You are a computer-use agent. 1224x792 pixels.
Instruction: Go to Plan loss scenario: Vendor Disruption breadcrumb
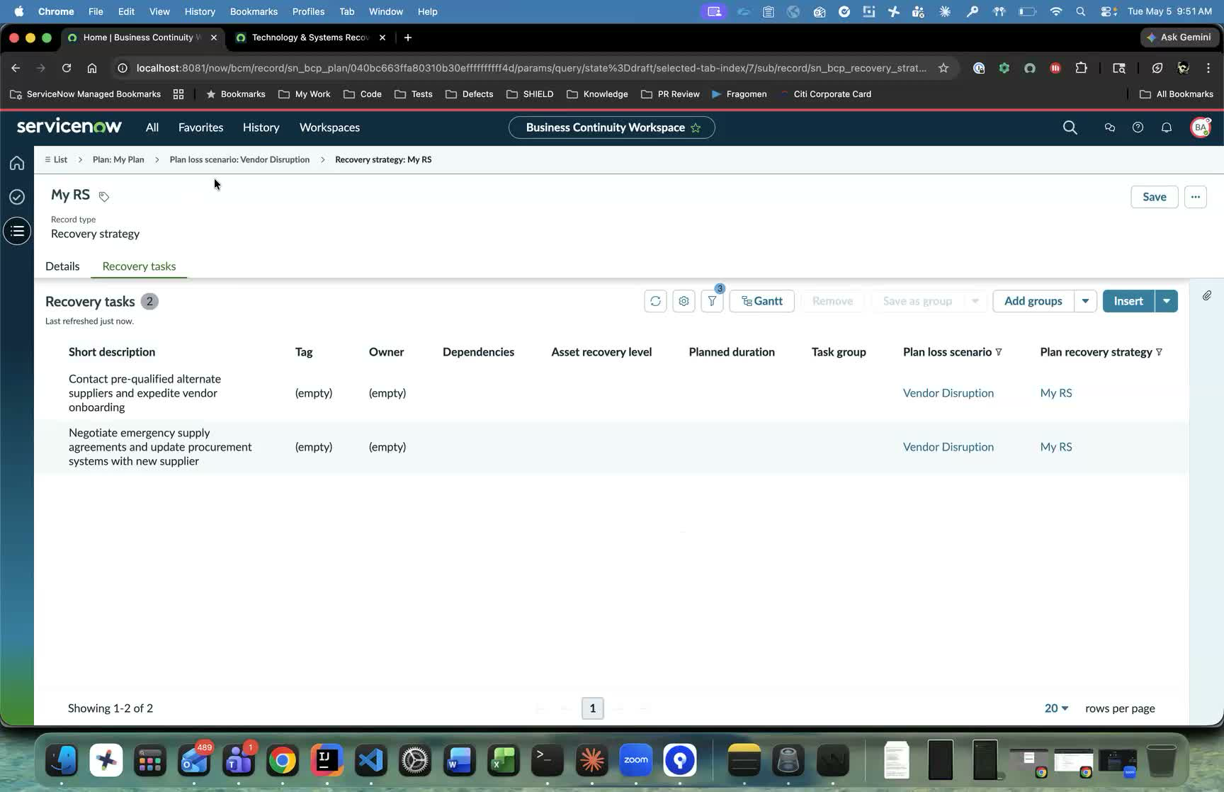point(239,159)
